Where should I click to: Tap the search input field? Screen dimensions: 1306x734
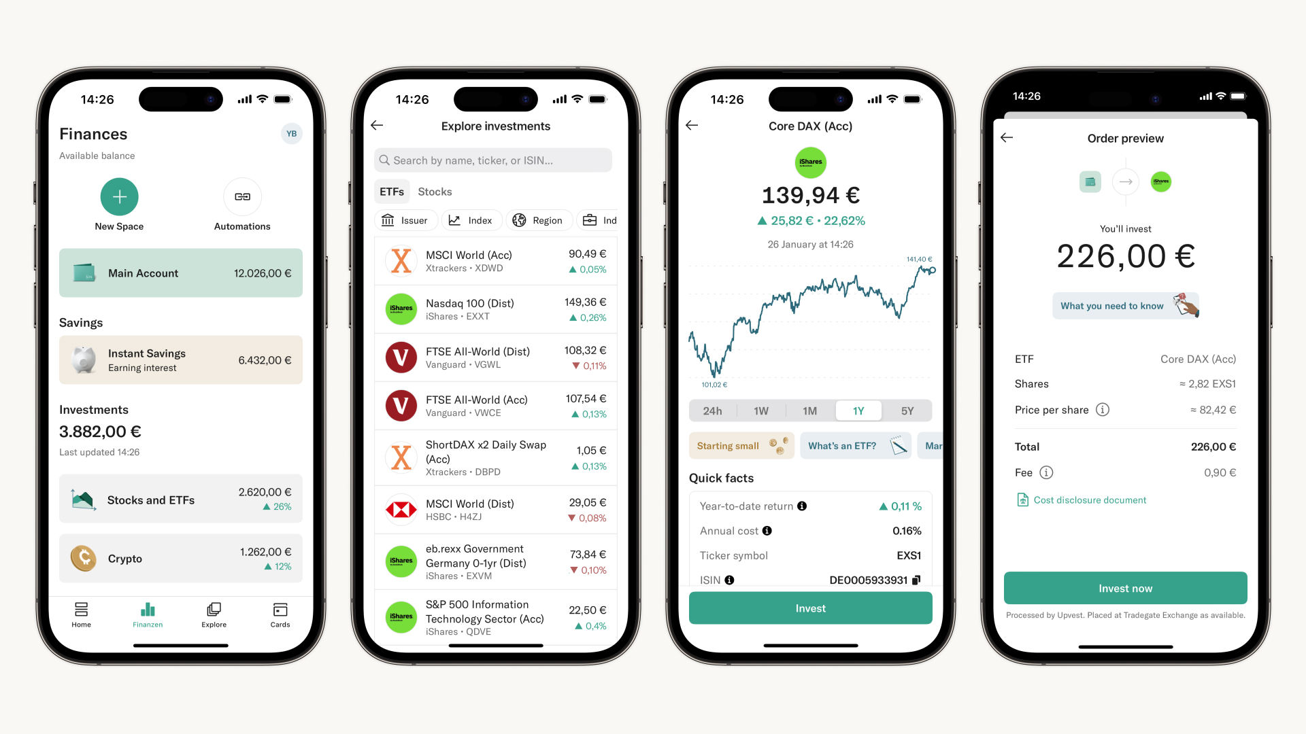(496, 160)
